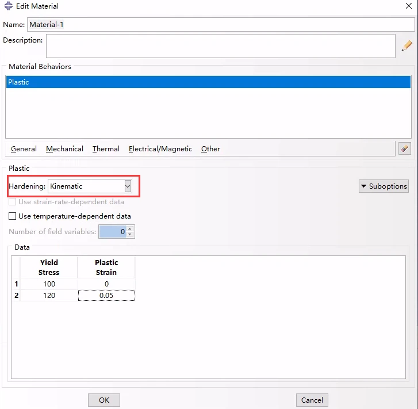
Task: Open the Electrical/Magnetic menu
Action: [x=160, y=149]
